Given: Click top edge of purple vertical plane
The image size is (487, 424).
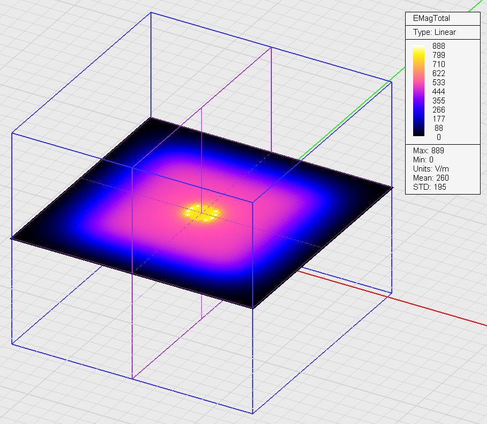Looking at the screenshot, I should point(235,74).
